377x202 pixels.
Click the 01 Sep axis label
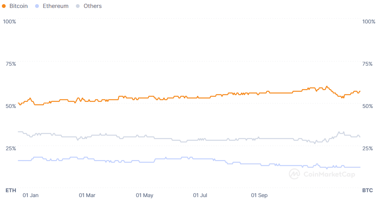click(x=259, y=195)
